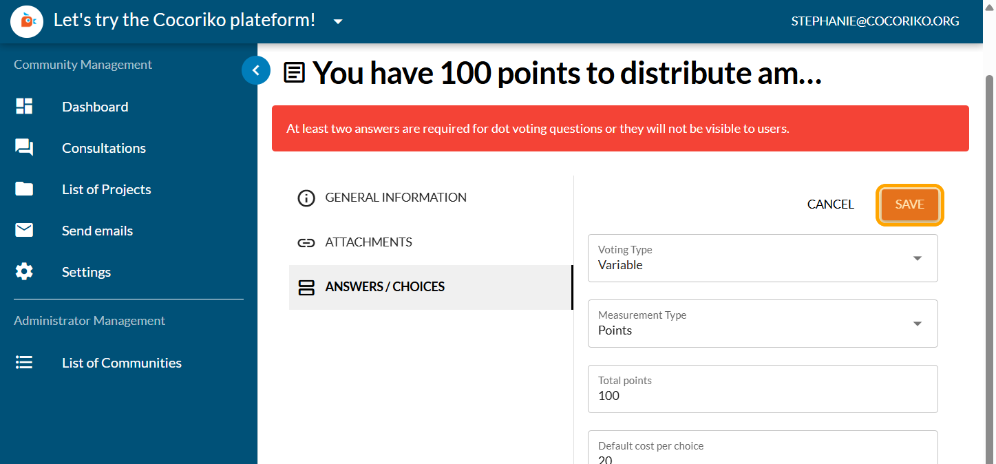Click the Cocoriko logo icon
996x464 pixels.
click(x=28, y=21)
